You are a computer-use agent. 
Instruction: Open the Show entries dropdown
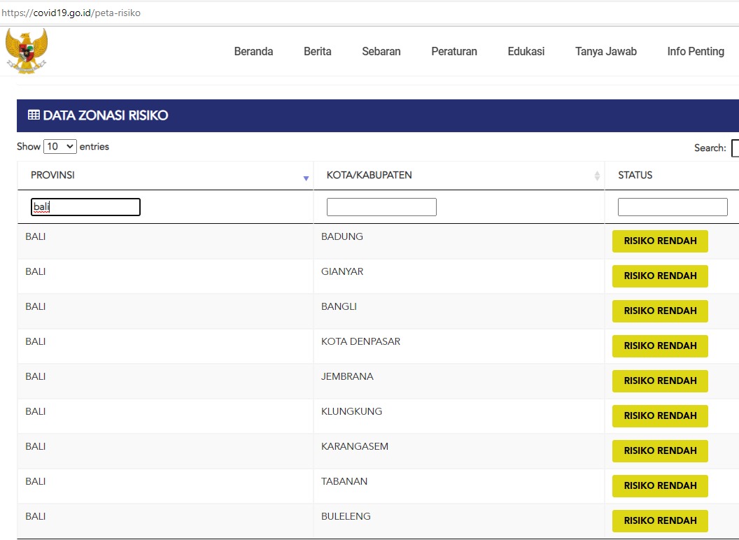[60, 146]
